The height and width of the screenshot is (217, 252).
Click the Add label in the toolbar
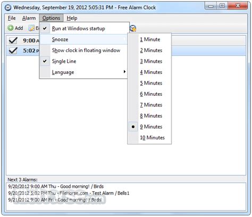[19, 28]
